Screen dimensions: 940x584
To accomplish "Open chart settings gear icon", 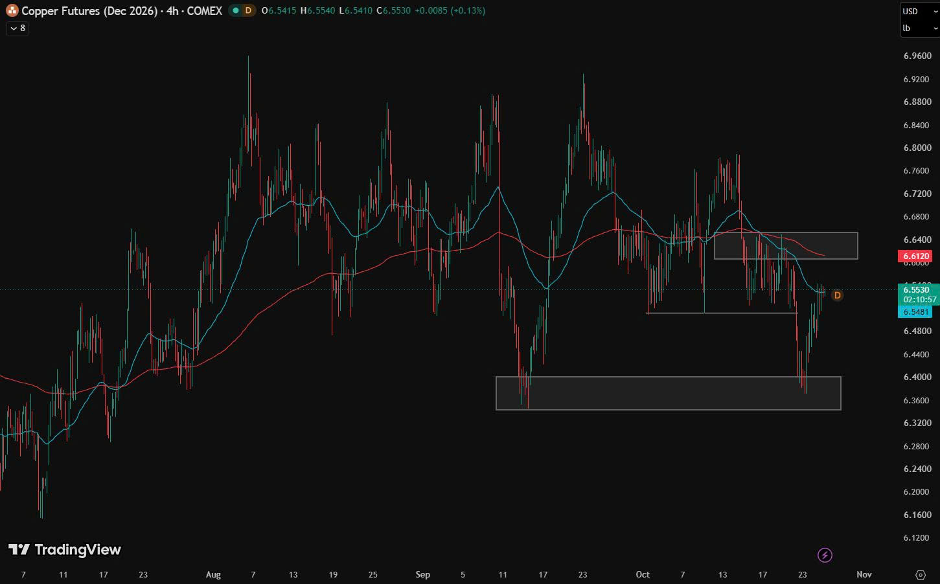I will (x=921, y=574).
